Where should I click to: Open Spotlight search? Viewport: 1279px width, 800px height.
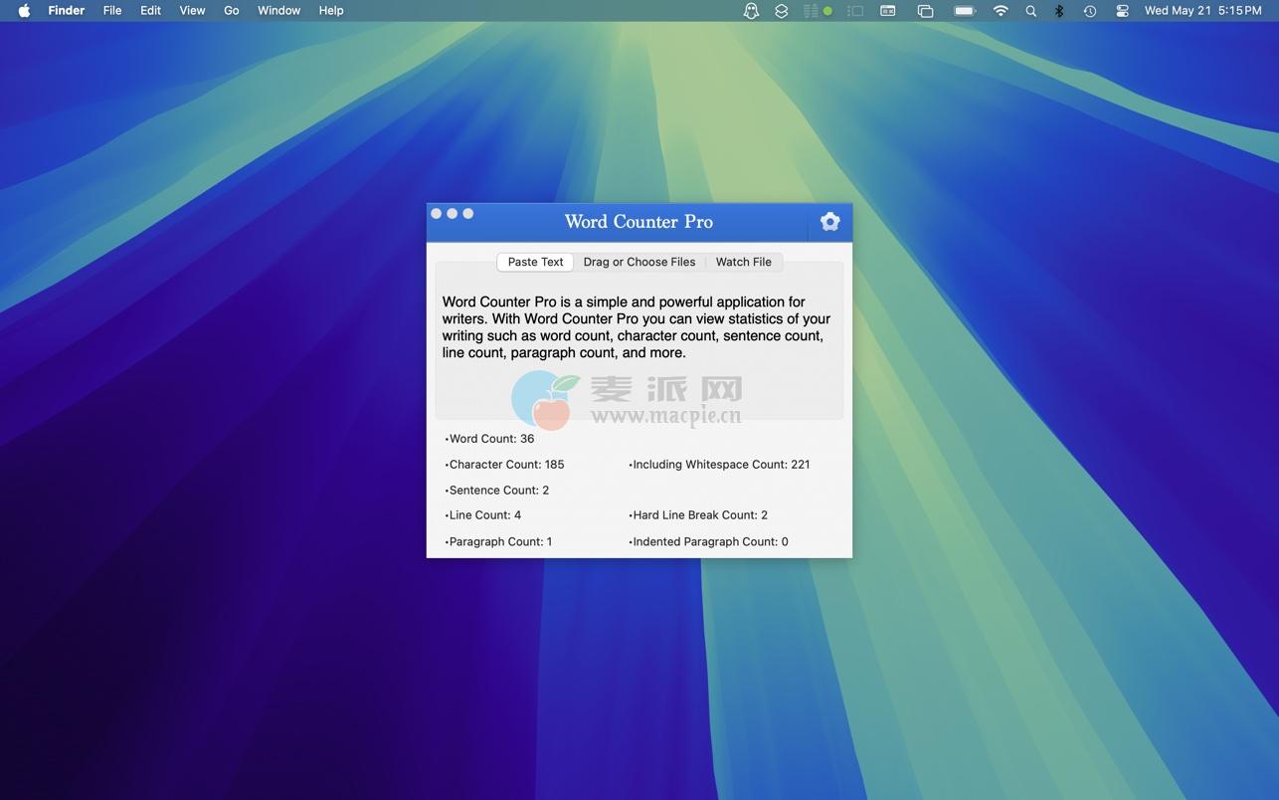pyautogui.click(x=1031, y=11)
